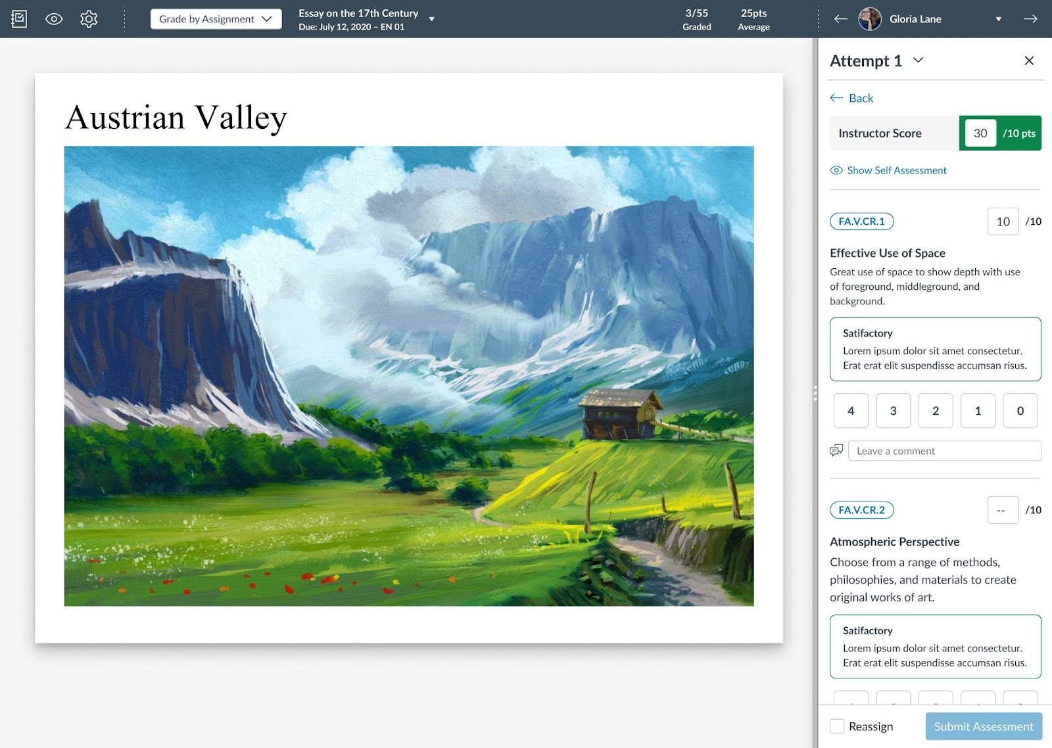
Task: Click the panel resize handle dots
Action: coord(815,393)
